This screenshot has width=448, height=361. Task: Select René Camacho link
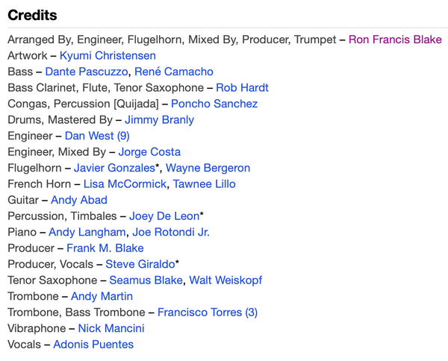click(174, 72)
